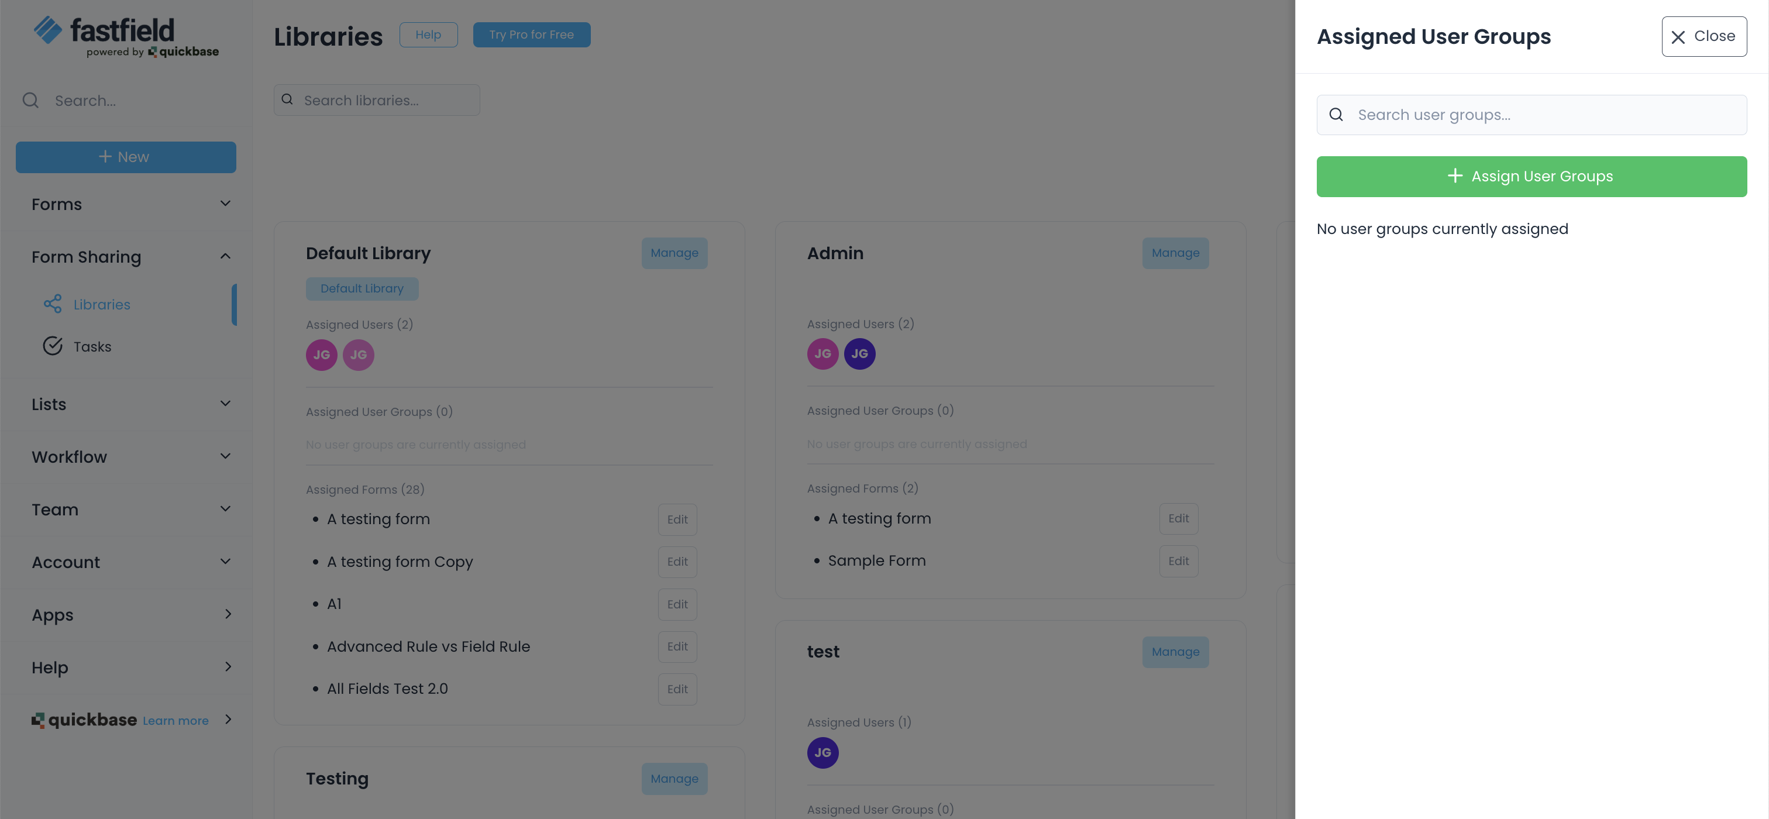Image resolution: width=1769 pixels, height=819 pixels.
Task: Close the Assigned User Groups panel
Action: [1703, 36]
